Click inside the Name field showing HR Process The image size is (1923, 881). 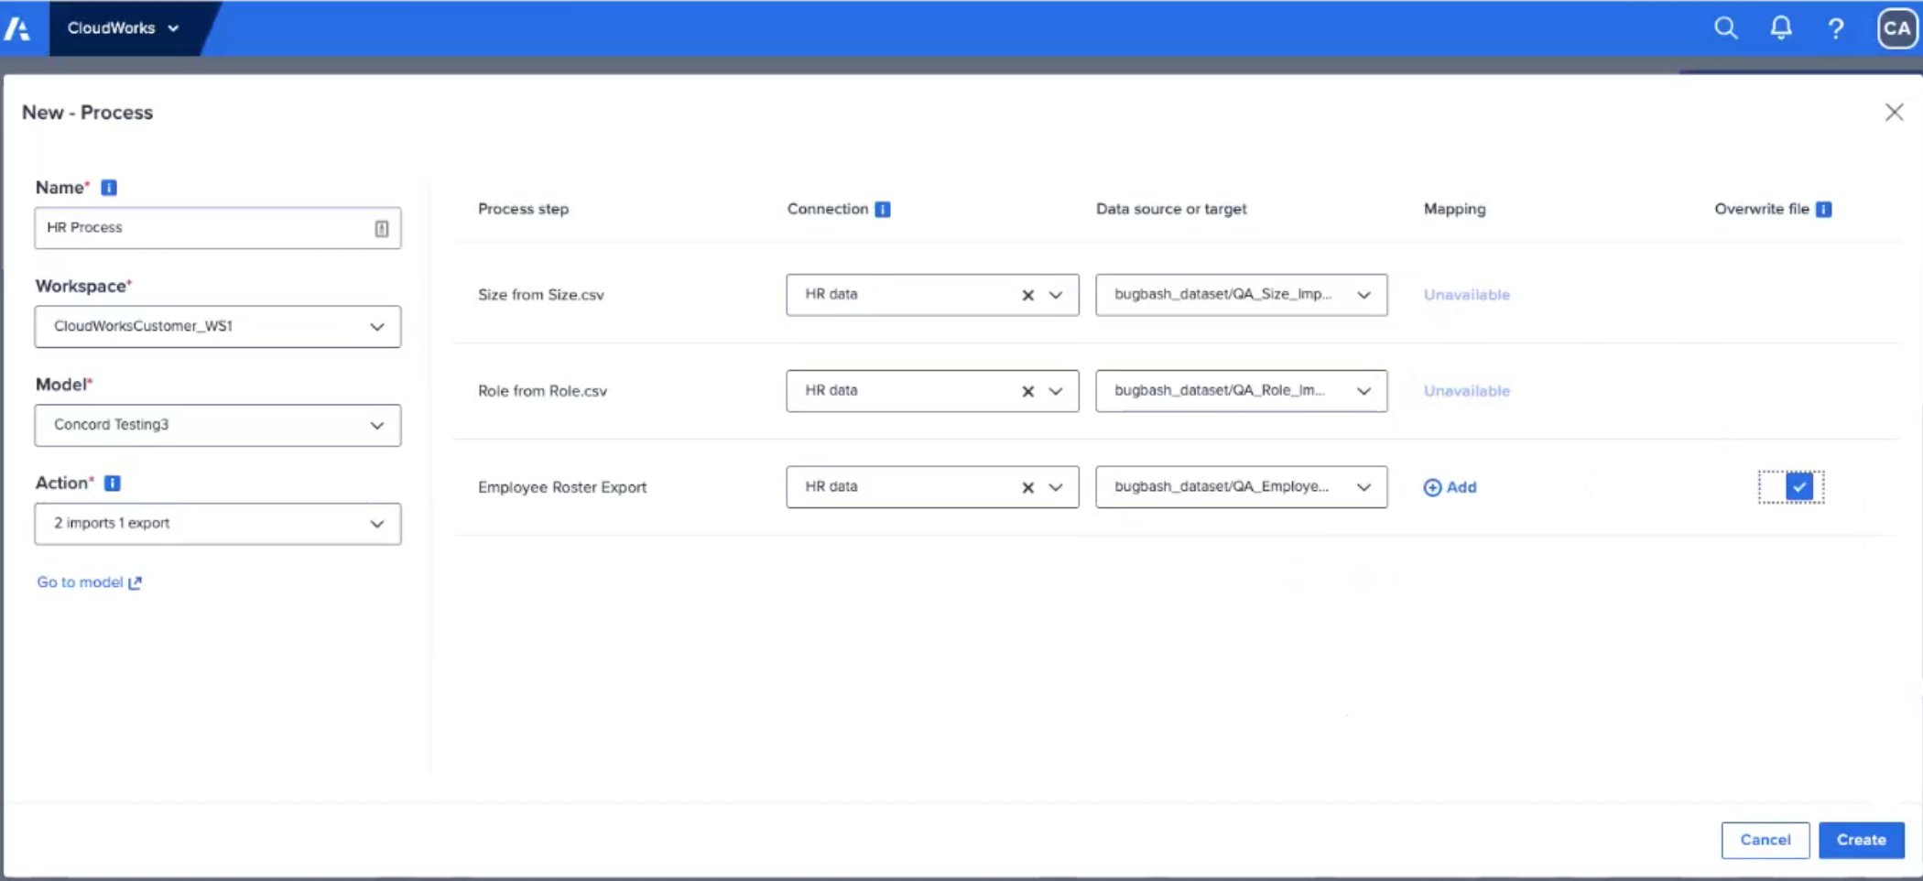[183, 227]
